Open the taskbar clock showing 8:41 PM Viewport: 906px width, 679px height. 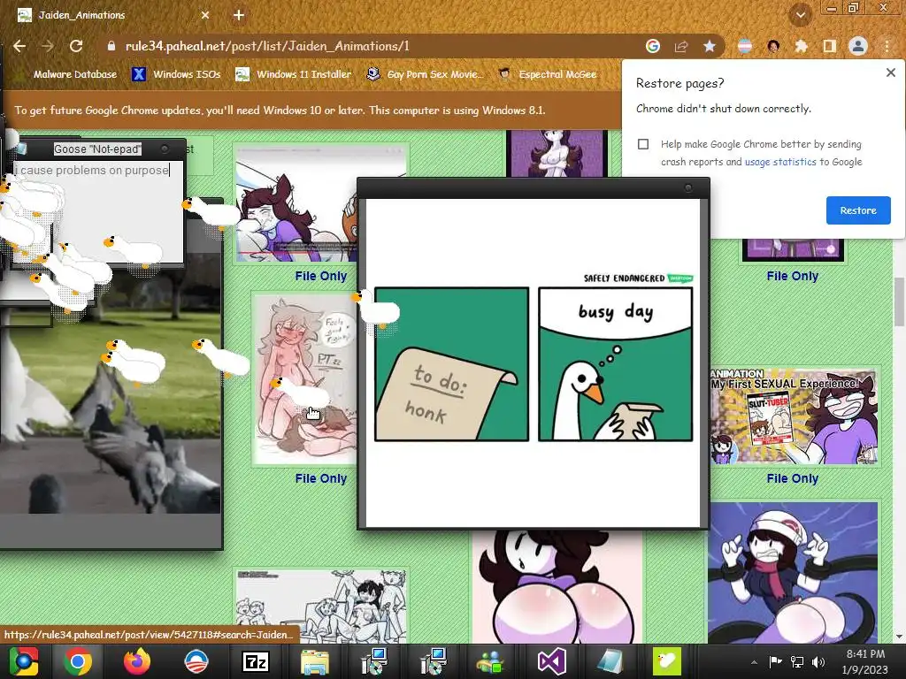[865, 661]
